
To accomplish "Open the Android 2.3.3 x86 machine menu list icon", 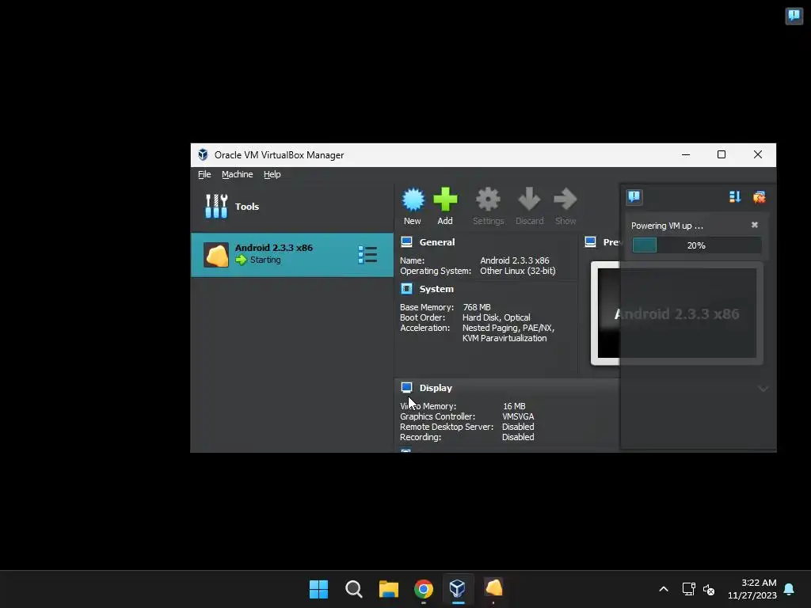I will [x=367, y=254].
